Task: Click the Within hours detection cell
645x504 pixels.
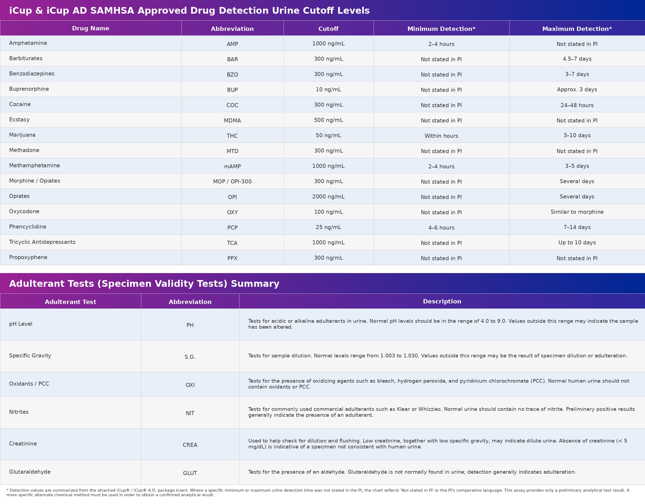Action: click(441, 136)
